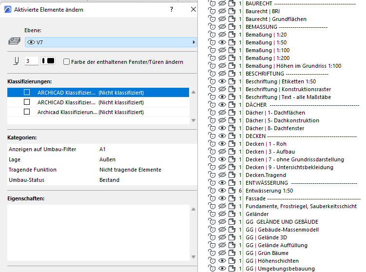
Task: Check the first highlighted ARCHICAD Klassifizier... checkbox
Action: pos(27,93)
